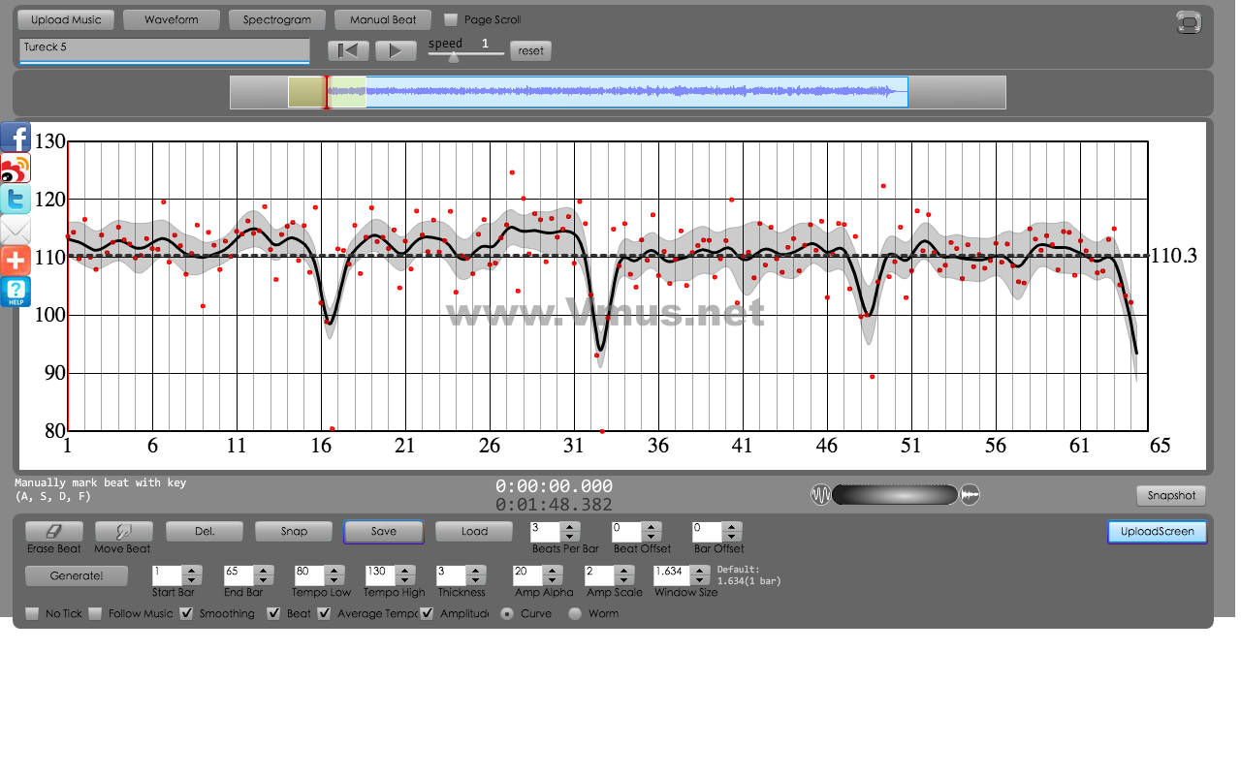
Task: Increase Beats Per Bar stepper
Action: pos(570,527)
